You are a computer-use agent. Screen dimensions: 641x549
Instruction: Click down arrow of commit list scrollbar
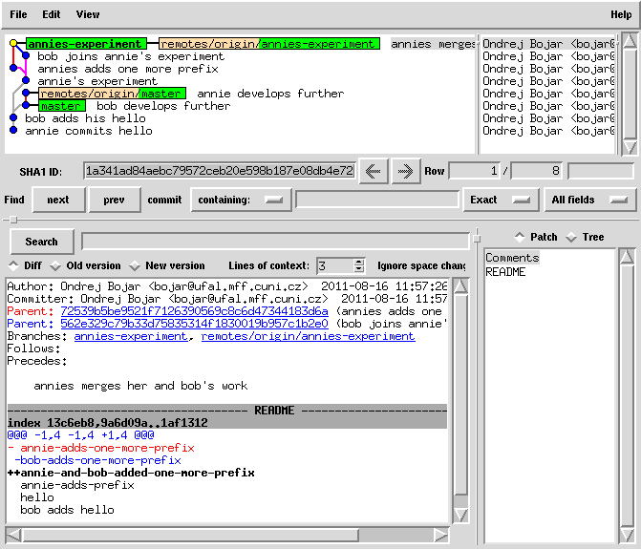tap(628, 147)
